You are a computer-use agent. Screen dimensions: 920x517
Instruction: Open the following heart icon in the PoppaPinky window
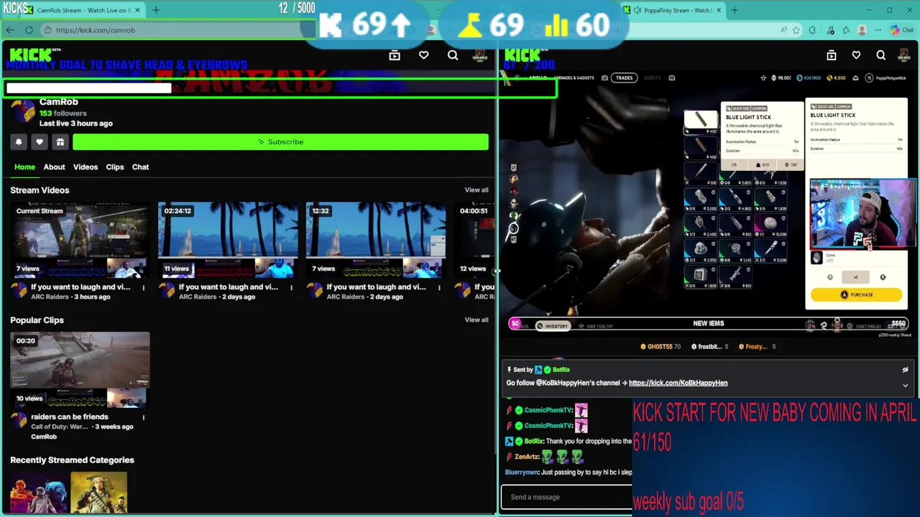coord(856,55)
